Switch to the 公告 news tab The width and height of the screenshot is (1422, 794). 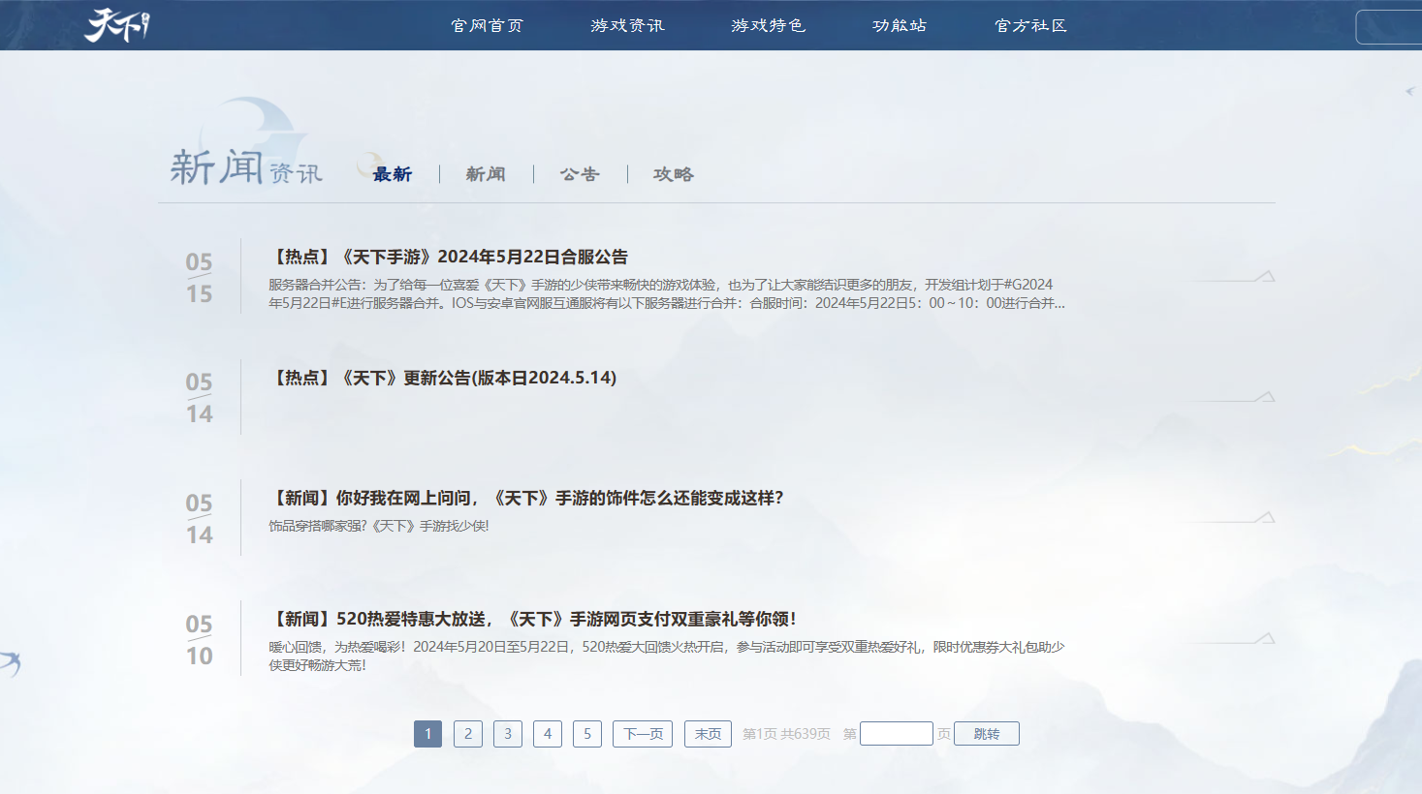click(580, 174)
